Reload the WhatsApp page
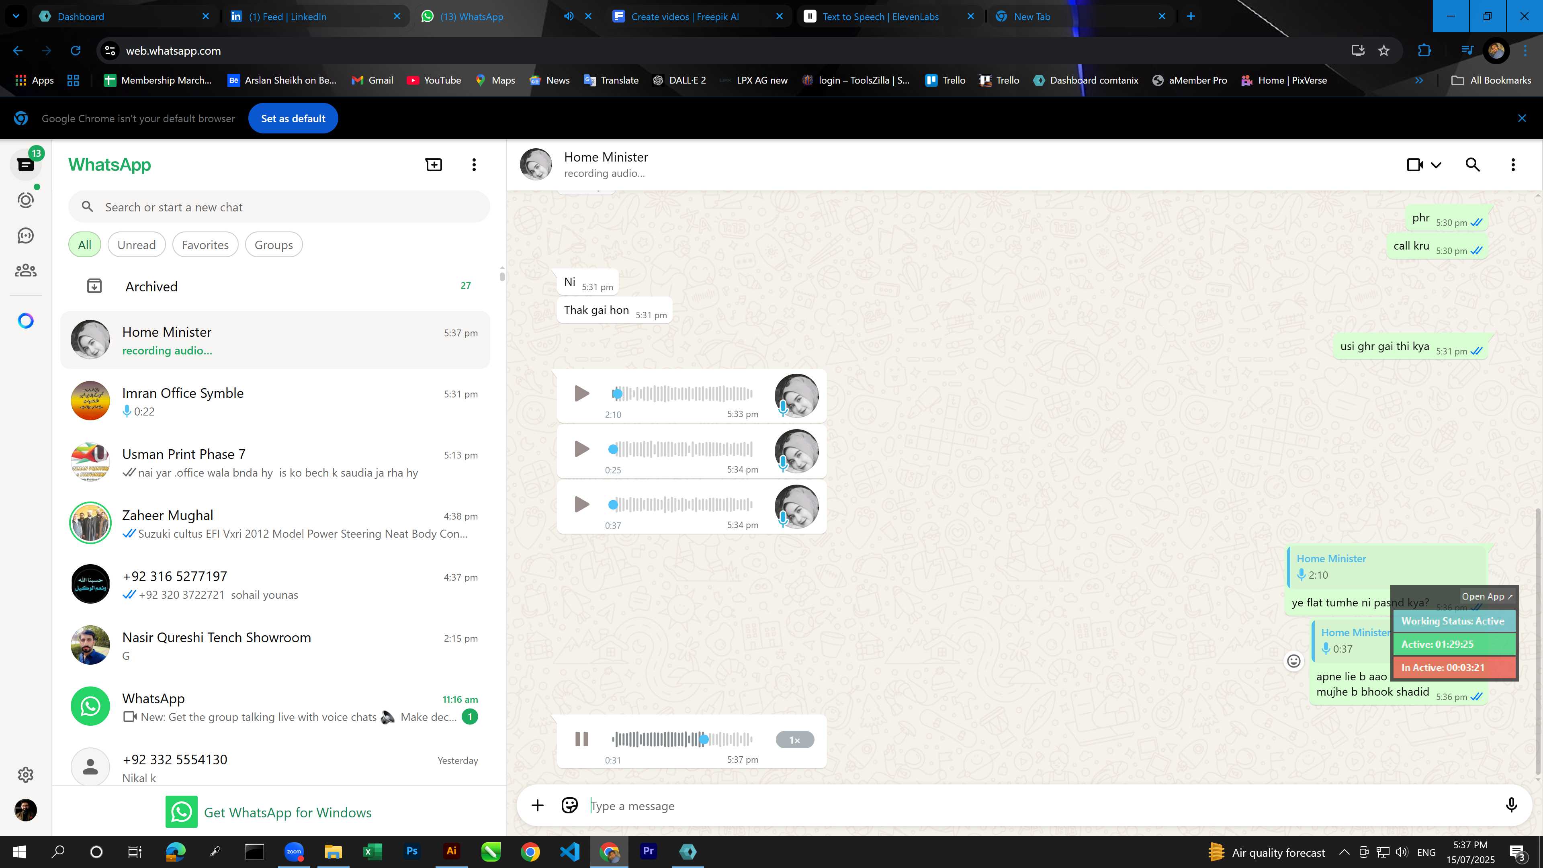The image size is (1543, 868). (76, 51)
